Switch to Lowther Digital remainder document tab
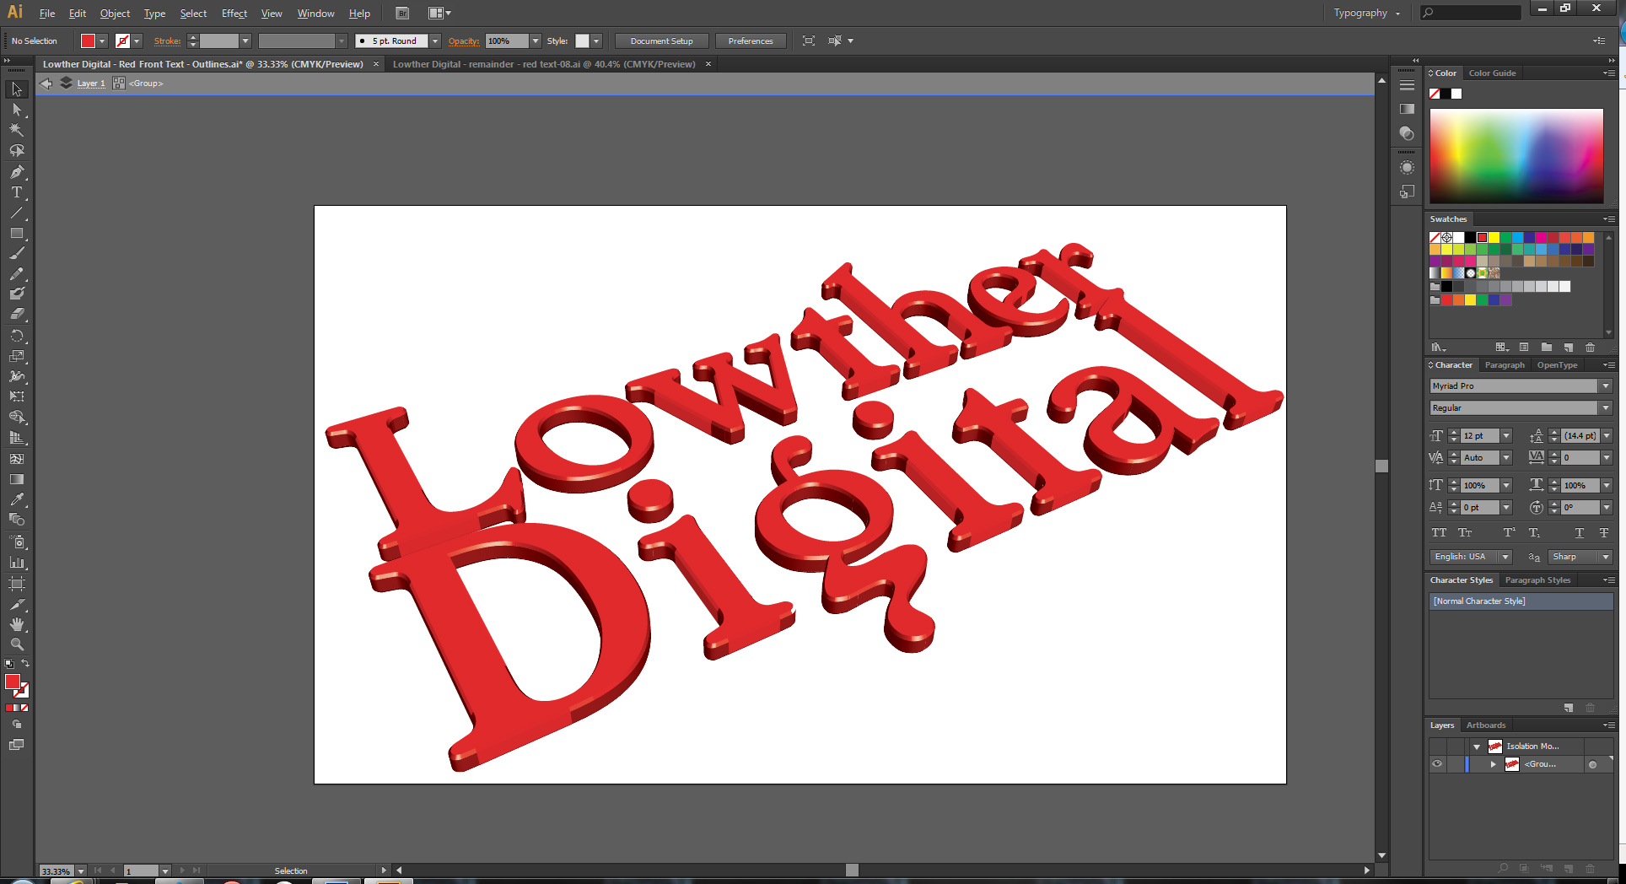This screenshot has height=884, width=1626. 544,64
